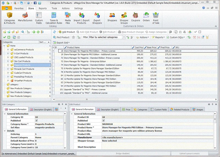Open Shopper Groups section
The height and width of the screenshot is (157, 220).
pos(124,18)
